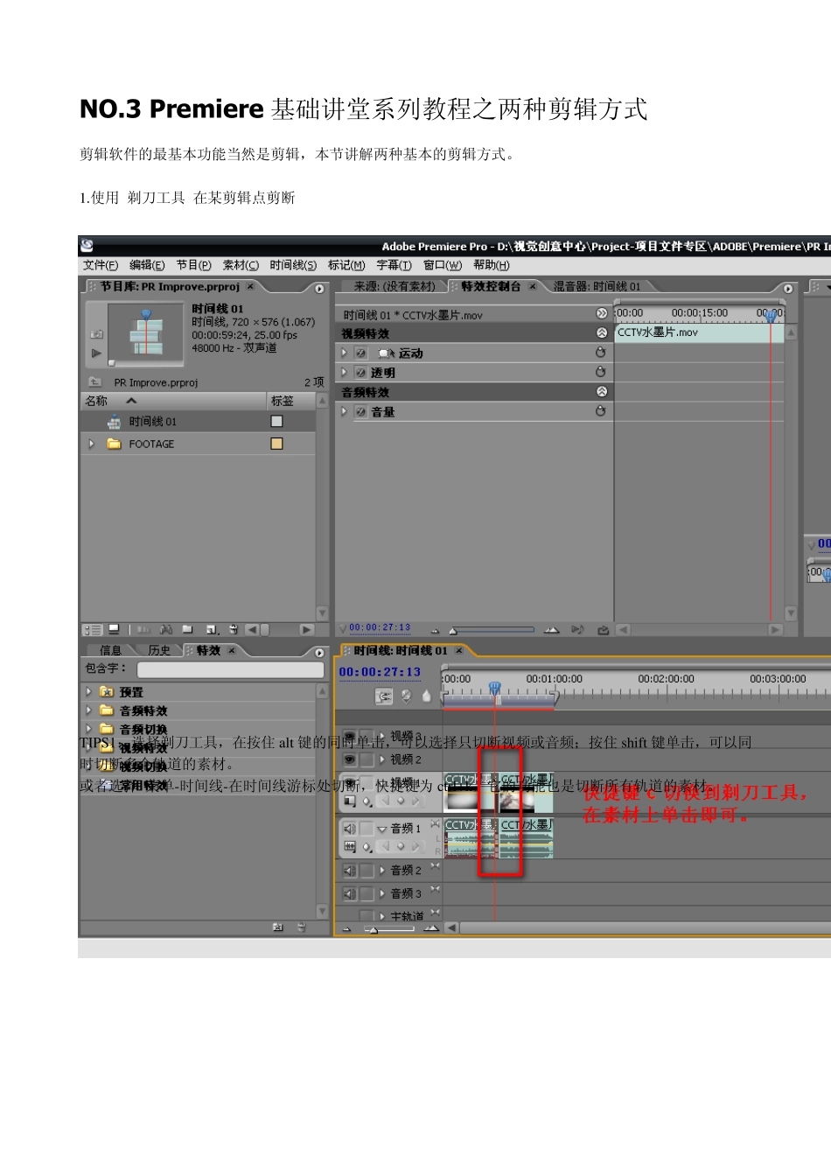The width and height of the screenshot is (831, 1176).
Task: Toggle 音量 effect enable checkbox
Action: click(x=360, y=412)
